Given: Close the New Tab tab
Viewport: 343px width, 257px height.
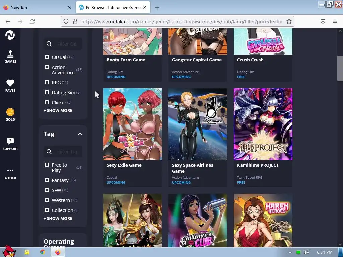Looking at the screenshot, I should (69, 7).
